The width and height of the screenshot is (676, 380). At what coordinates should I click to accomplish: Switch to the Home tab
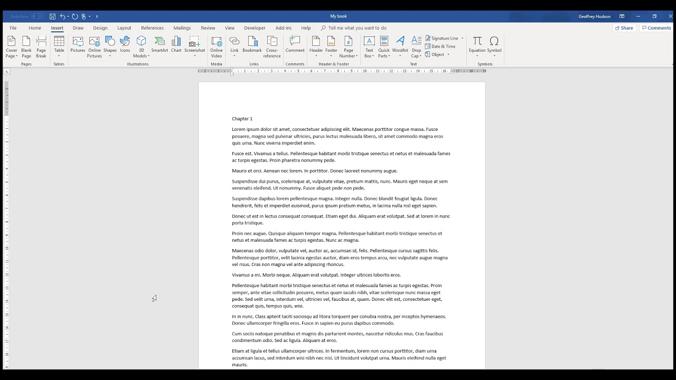pos(35,28)
